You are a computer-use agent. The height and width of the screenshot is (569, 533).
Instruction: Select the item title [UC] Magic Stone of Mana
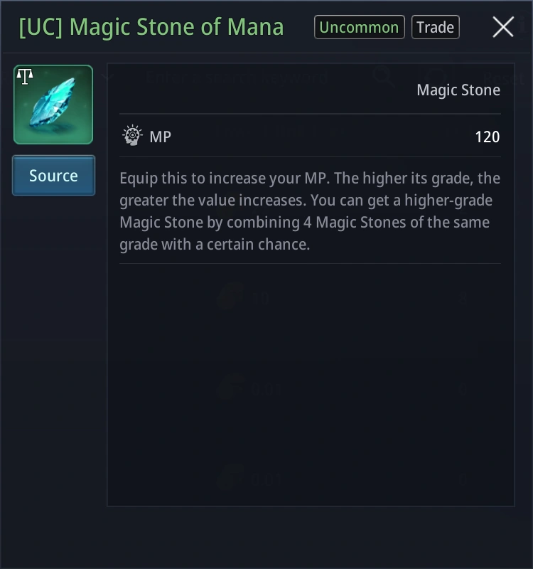(151, 26)
